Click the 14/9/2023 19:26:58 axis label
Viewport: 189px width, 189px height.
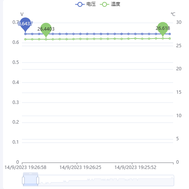click(25, 167)
